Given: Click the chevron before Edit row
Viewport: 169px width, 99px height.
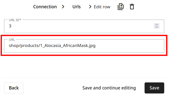Looking at the screenshot, I should coord(90,7).
